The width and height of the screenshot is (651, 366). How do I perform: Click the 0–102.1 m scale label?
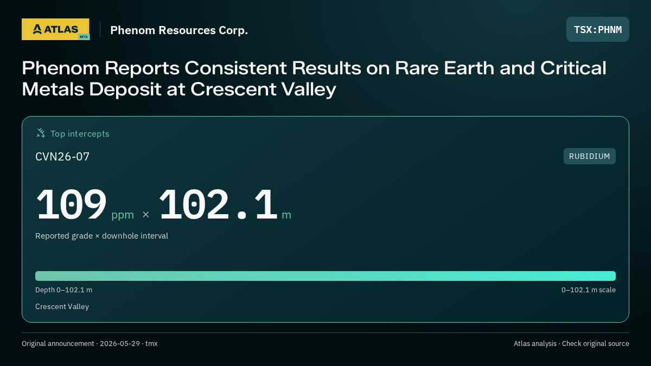(x=589, y=290)
